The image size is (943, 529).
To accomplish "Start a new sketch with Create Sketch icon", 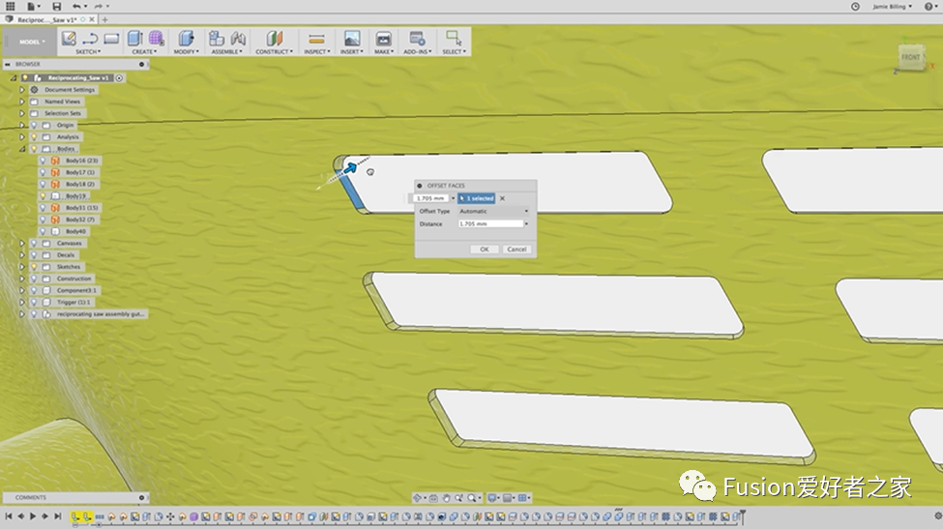I will pos(69,39).
